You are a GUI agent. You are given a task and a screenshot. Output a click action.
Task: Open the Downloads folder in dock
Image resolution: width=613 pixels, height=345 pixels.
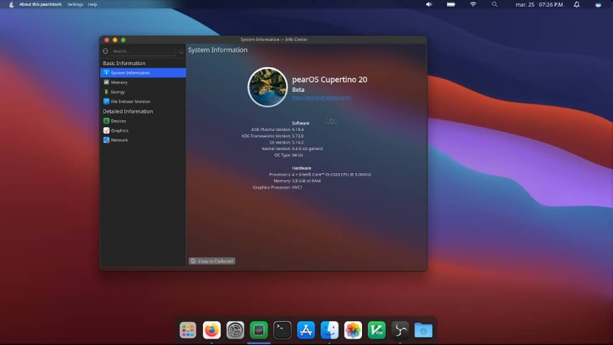tap(423, 330)
